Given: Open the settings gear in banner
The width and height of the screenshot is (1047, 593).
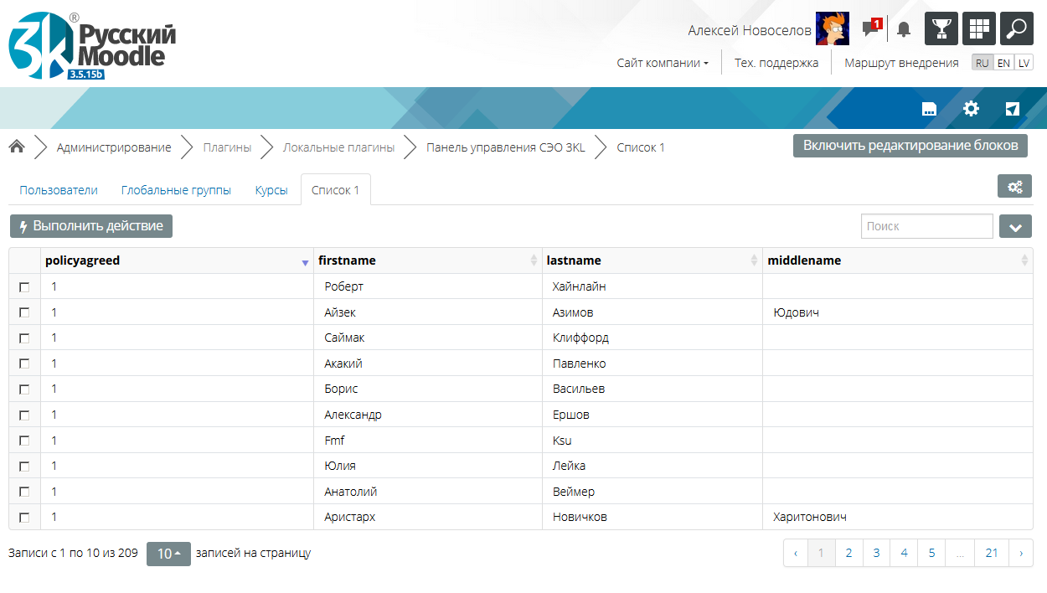Looking at the screenshot, I should point(971,109).
